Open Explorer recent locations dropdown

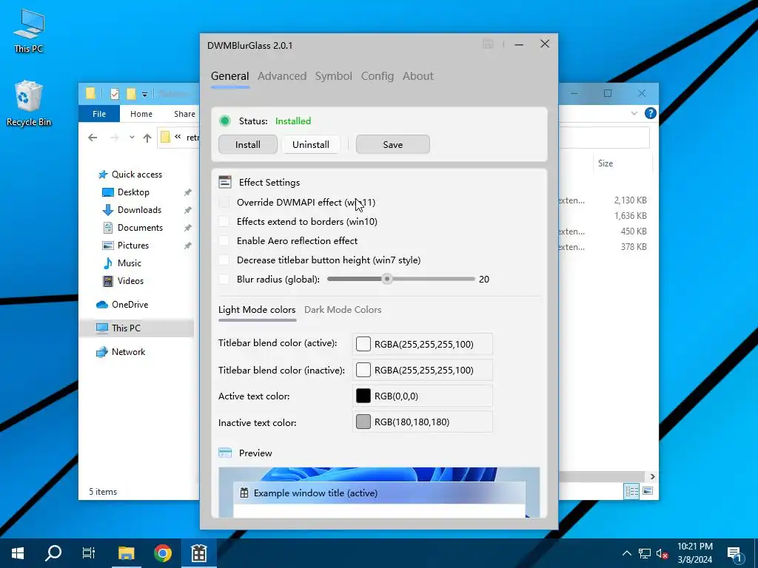click(132, 138)
